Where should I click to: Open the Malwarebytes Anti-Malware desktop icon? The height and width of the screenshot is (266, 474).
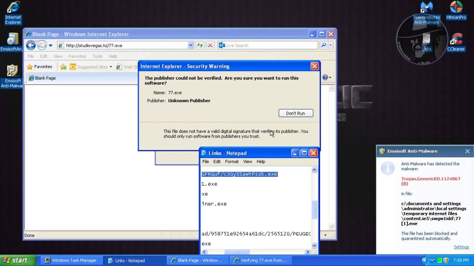point(427,13)
